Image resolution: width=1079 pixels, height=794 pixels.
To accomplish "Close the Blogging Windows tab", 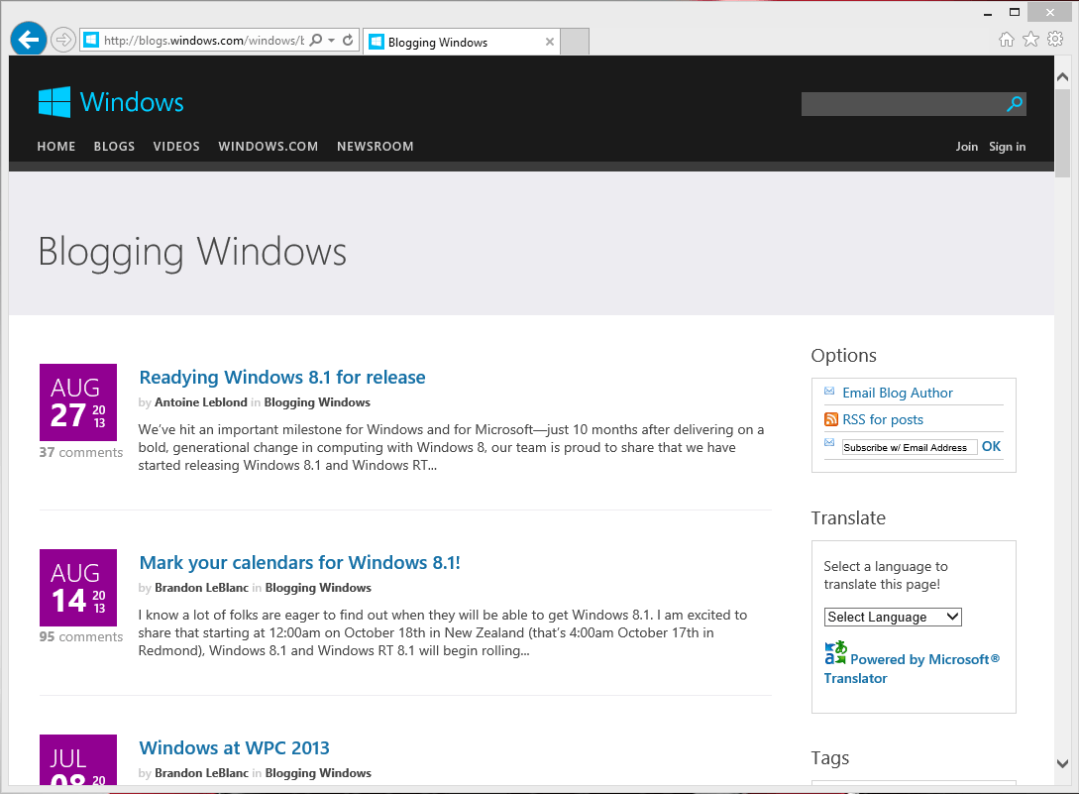I will (x=549, y=42).
